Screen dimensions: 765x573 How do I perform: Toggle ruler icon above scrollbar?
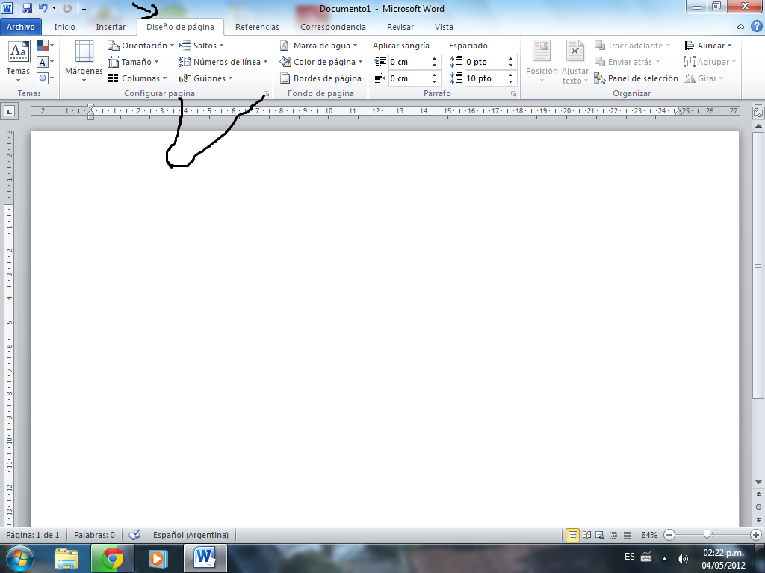(x=758, y=112)
